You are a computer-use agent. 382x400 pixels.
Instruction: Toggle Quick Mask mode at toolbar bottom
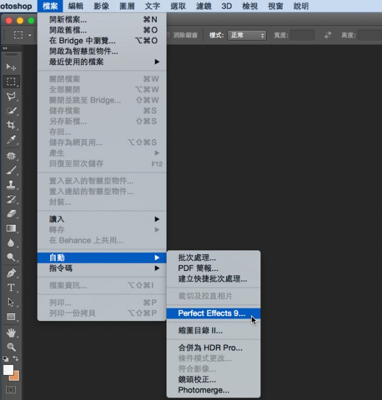point(11,389)
